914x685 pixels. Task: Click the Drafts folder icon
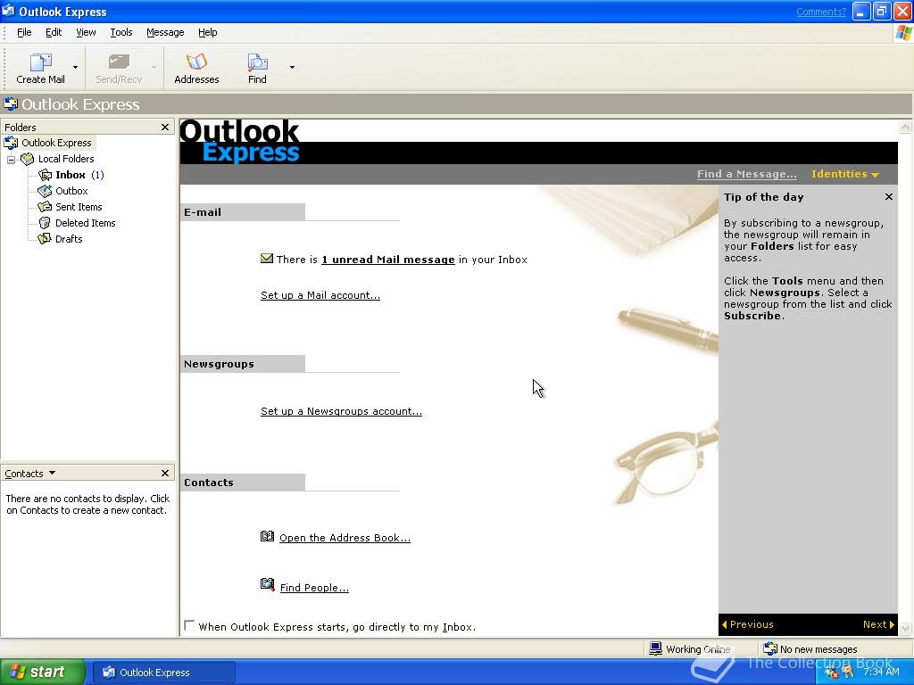click(45, 239)
